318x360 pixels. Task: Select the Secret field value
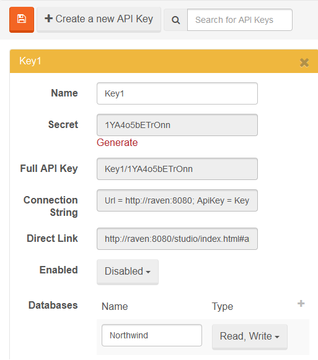(x=177, y=125)
